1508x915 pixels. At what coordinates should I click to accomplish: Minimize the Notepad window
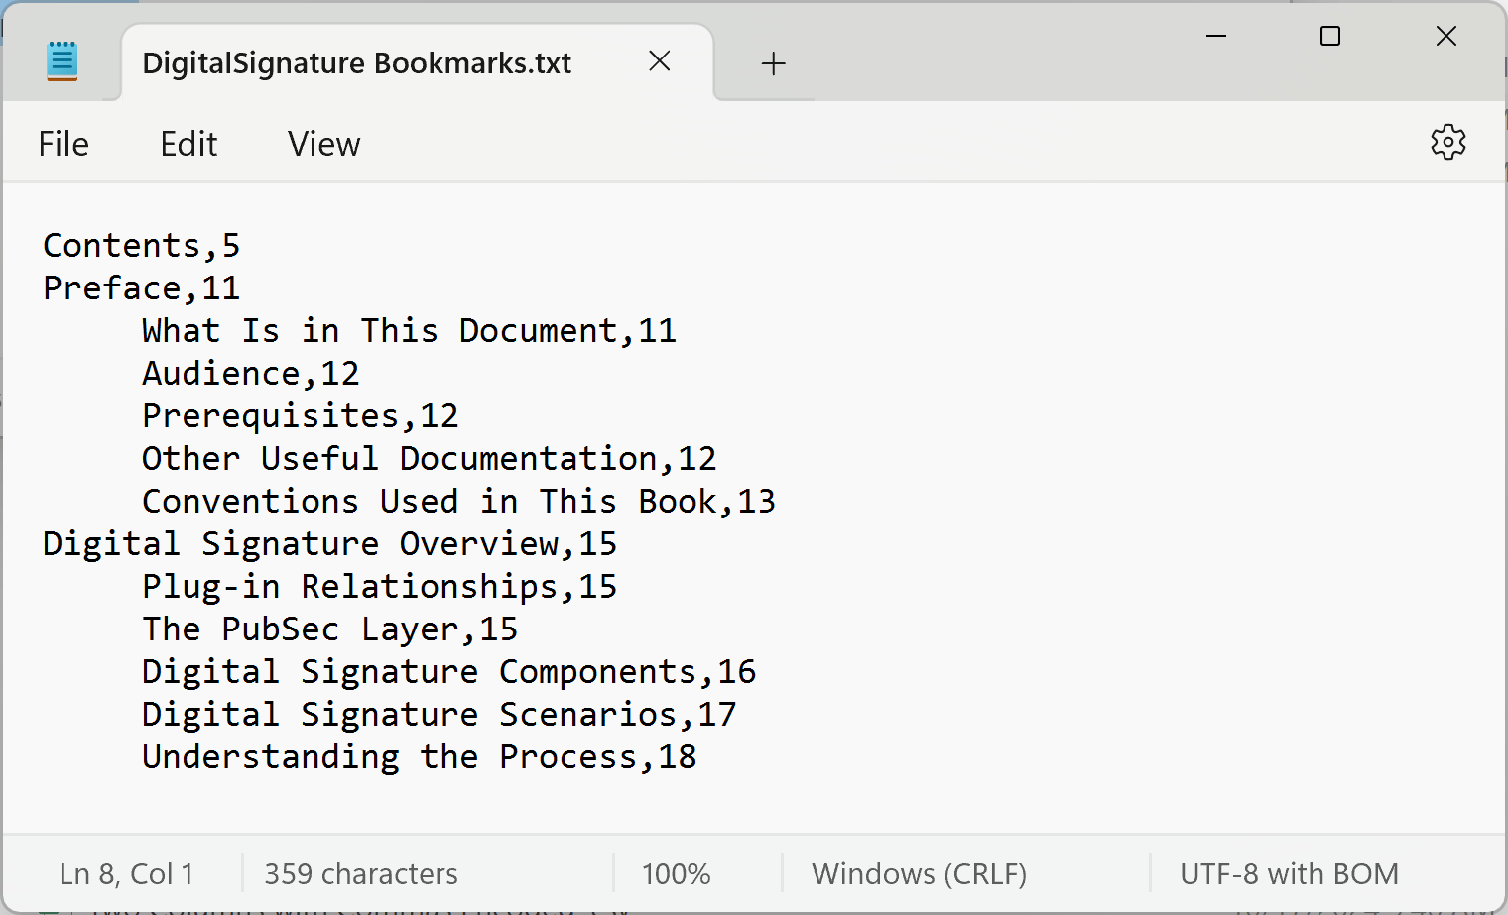click(1216, 37)
